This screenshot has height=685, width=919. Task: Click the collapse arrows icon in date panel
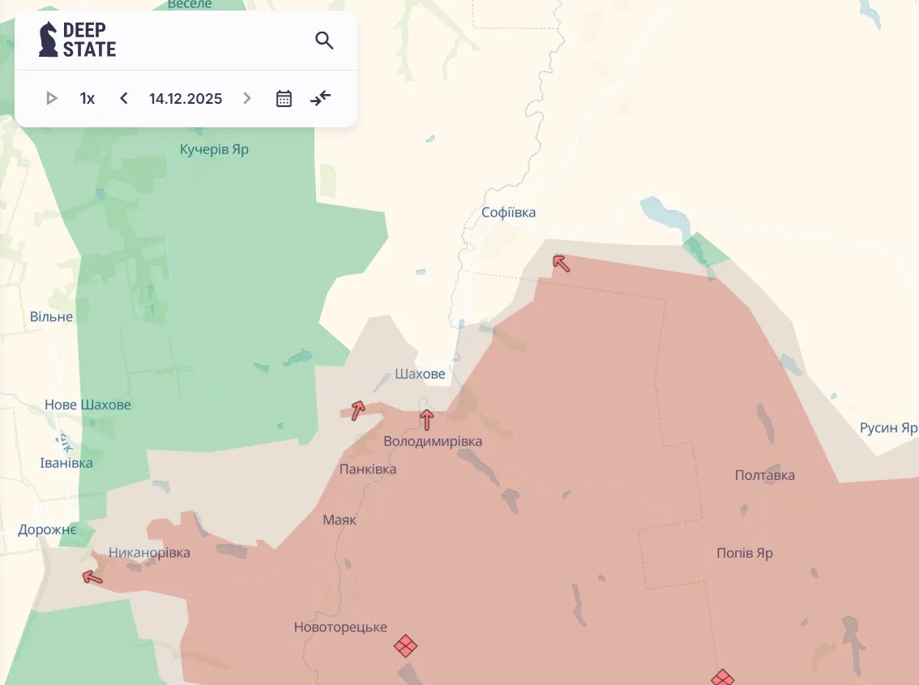(x=321, y=99)
